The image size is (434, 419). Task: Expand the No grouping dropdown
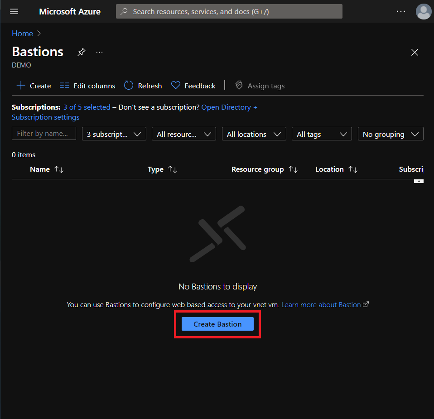pos(391,134)
